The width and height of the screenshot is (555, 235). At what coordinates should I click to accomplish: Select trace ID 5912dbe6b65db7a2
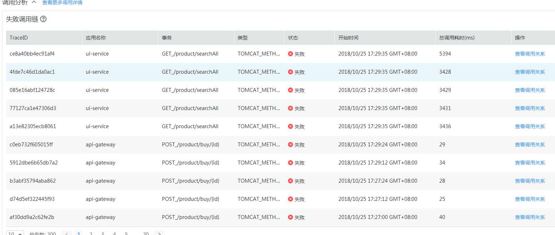click(34, 163)
